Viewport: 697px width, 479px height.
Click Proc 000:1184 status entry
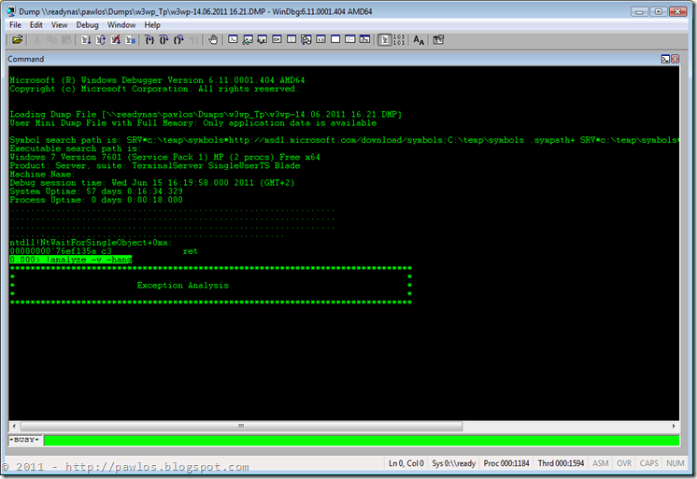[x=506, y=463]
